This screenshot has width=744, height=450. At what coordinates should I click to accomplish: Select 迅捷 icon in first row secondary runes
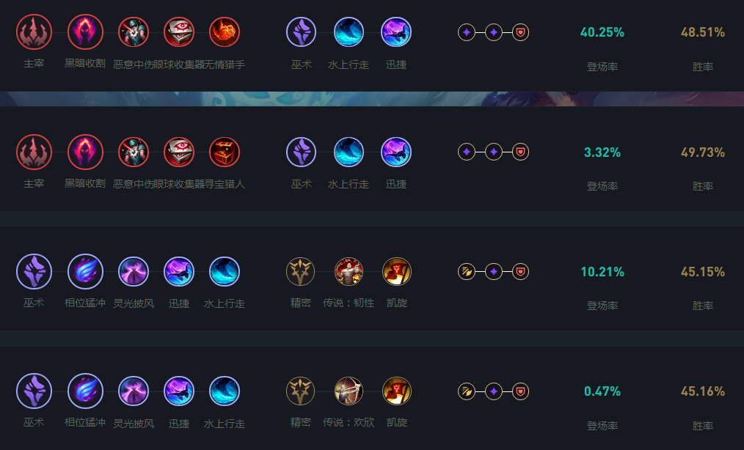[396, 32]
